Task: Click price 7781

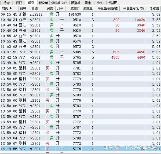Action: (x=77, y=68)
